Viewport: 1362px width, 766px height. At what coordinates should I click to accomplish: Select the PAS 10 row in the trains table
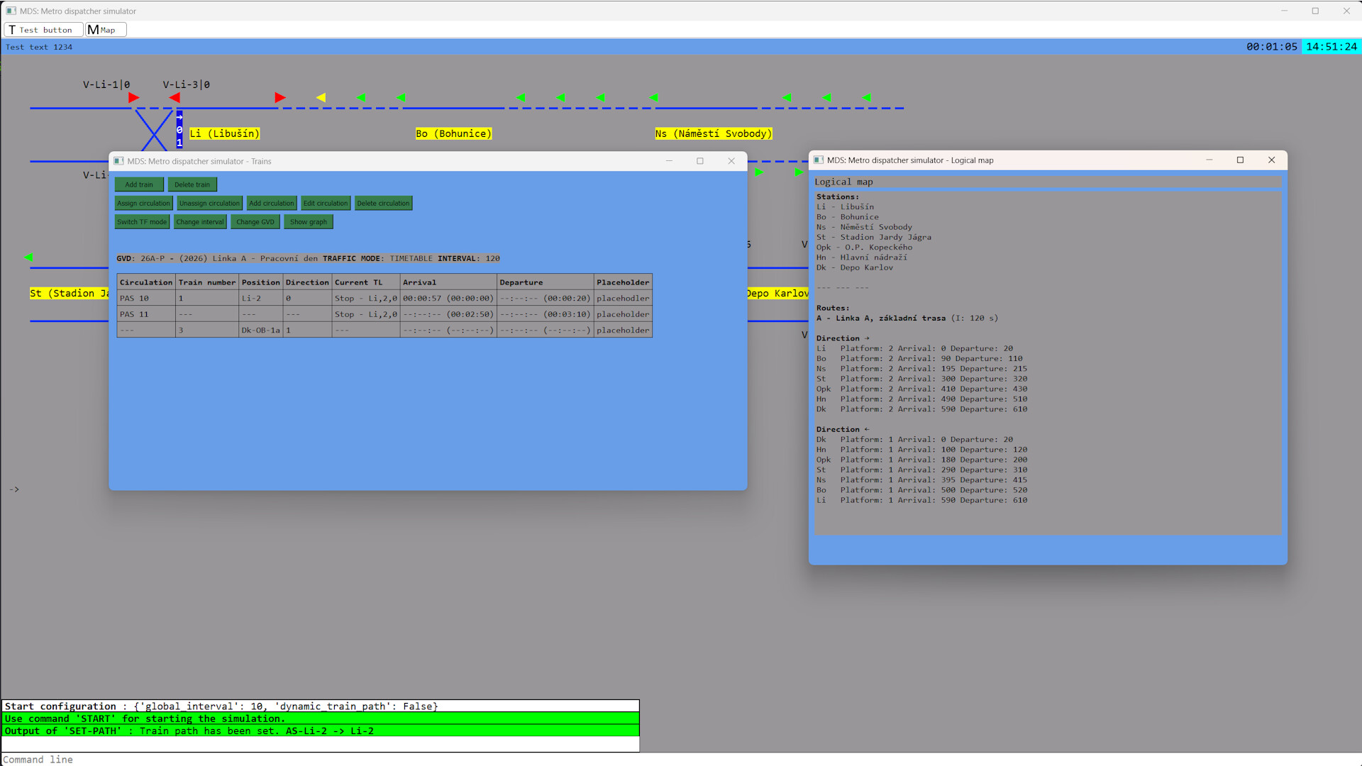pyautogui.click(x=145, y=298)
